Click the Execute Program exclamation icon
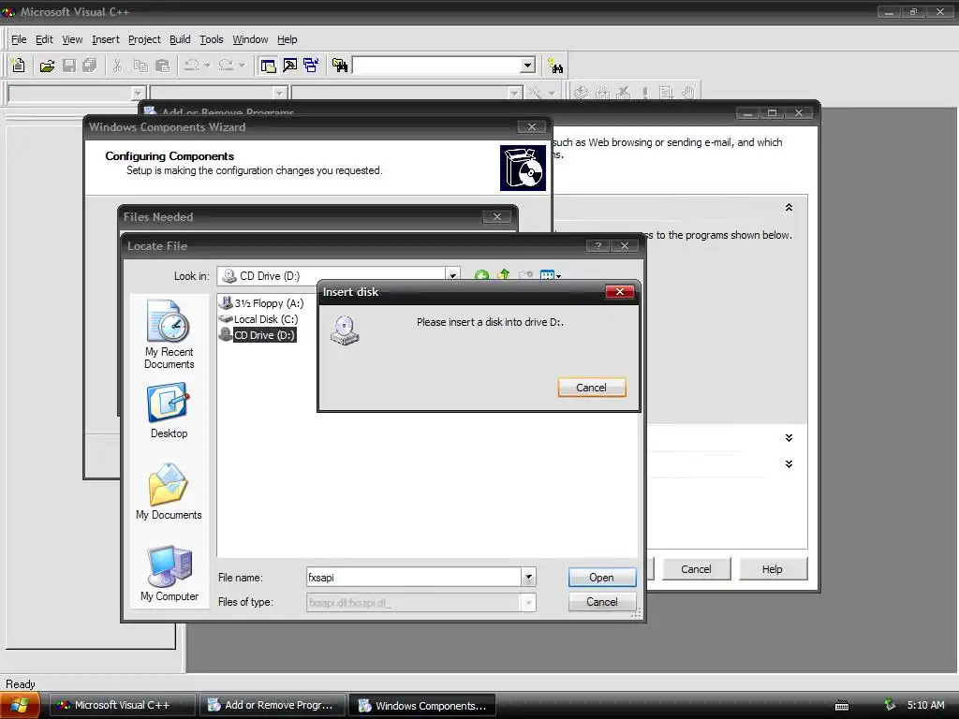Screen dimensions: 959x719 645,93
